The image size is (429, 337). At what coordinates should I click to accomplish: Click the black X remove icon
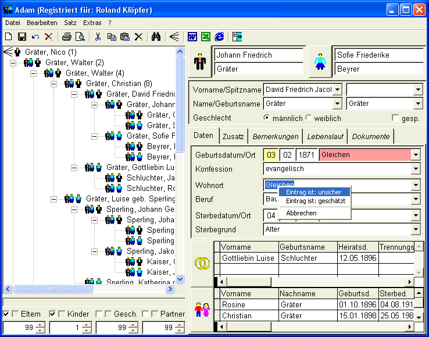138,37
